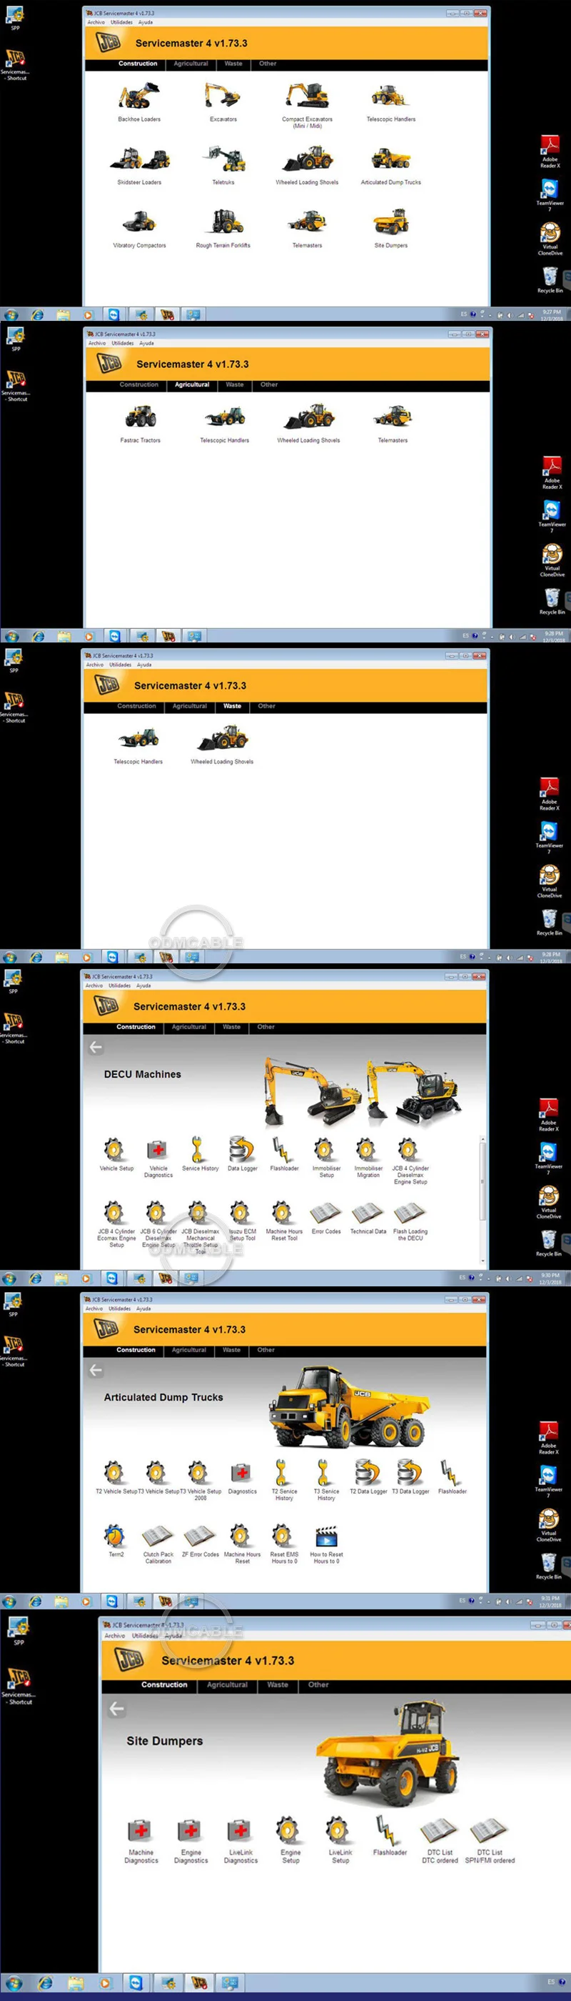Open Utilidades menu in Site Dumpers window
The image size is (571, 2001).
click(145, 1635)
